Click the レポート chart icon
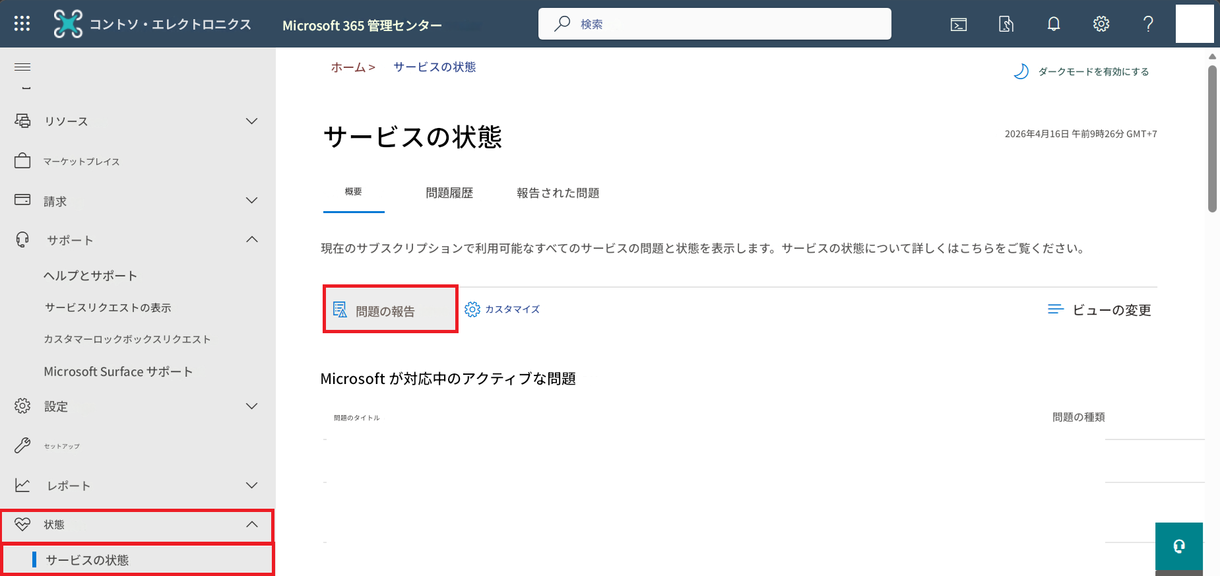 22,485
